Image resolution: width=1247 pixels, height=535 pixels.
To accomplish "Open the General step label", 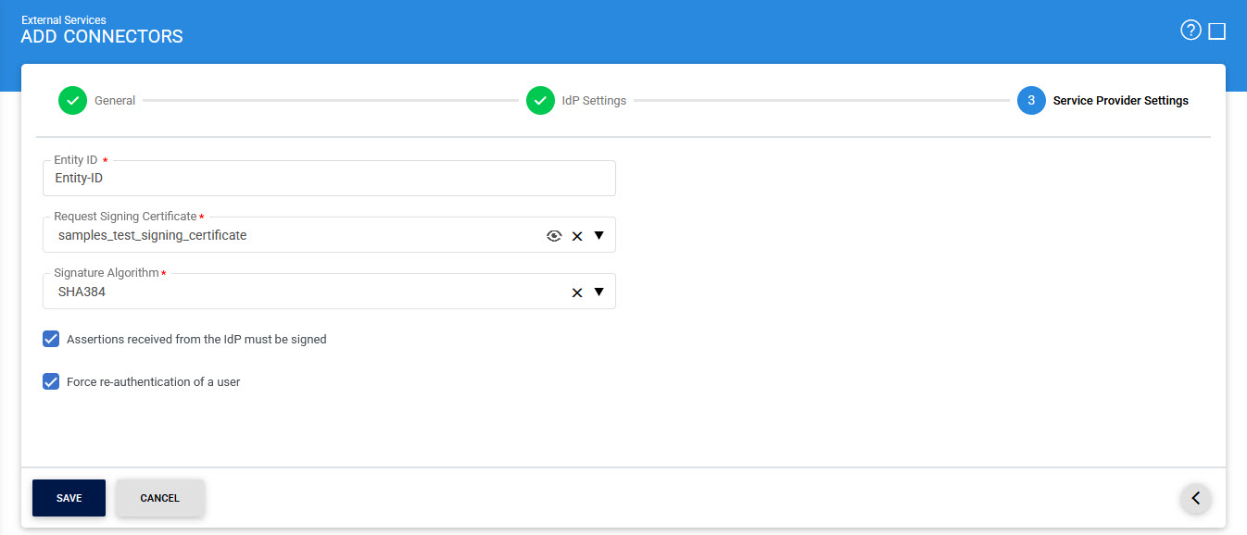I will pyautogui.click(x=115, y=101).
